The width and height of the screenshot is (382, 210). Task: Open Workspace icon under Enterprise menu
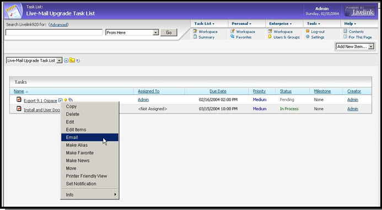pos(270,31)
